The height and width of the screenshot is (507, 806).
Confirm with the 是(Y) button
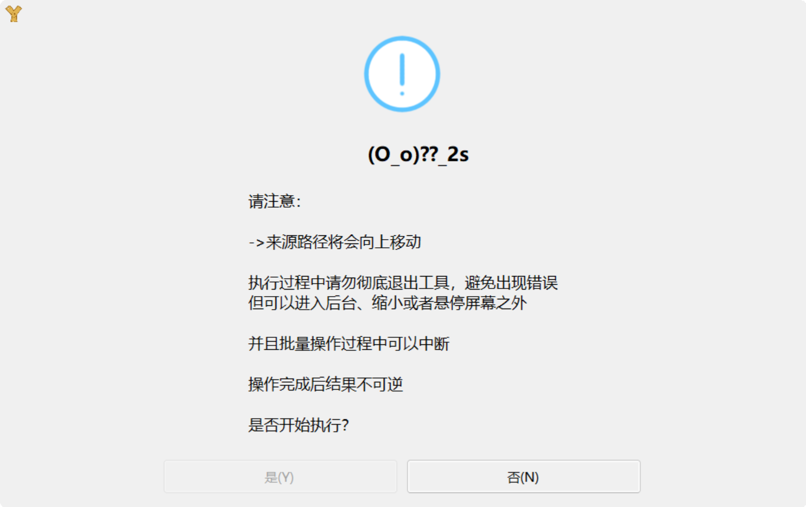pos(280,477)
